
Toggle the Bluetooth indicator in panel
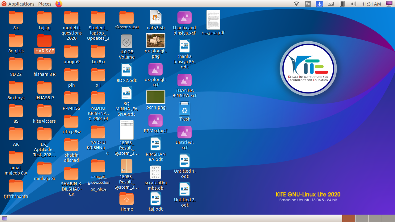[x=319, y=4]
